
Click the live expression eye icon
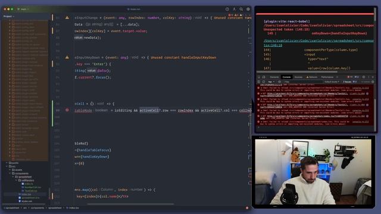coord(280,82)
